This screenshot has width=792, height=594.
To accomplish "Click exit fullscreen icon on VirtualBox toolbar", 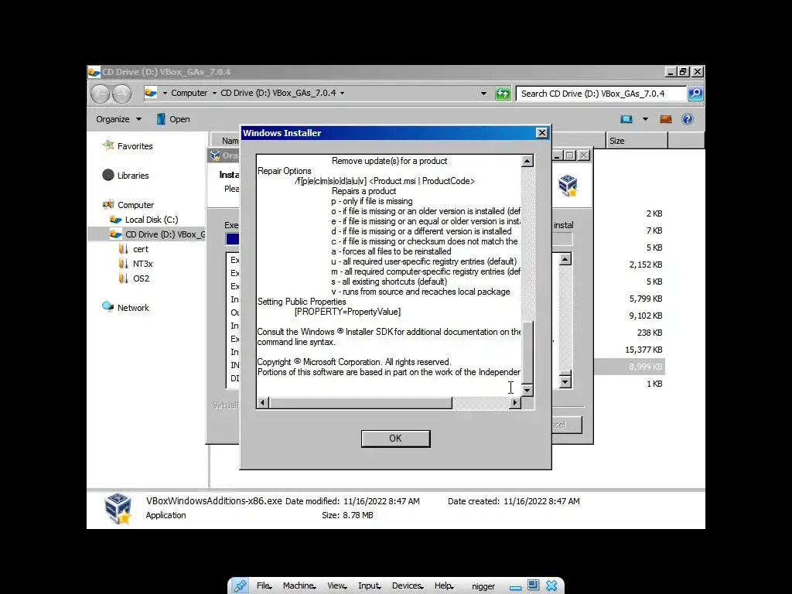I will pos(533,585).
